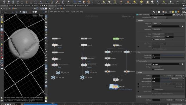Image resolution: width=186 pixels, height=105 pixels.
Task: Open the network editor Add menu
Action: pyautogui.click(x=51, y=12)
